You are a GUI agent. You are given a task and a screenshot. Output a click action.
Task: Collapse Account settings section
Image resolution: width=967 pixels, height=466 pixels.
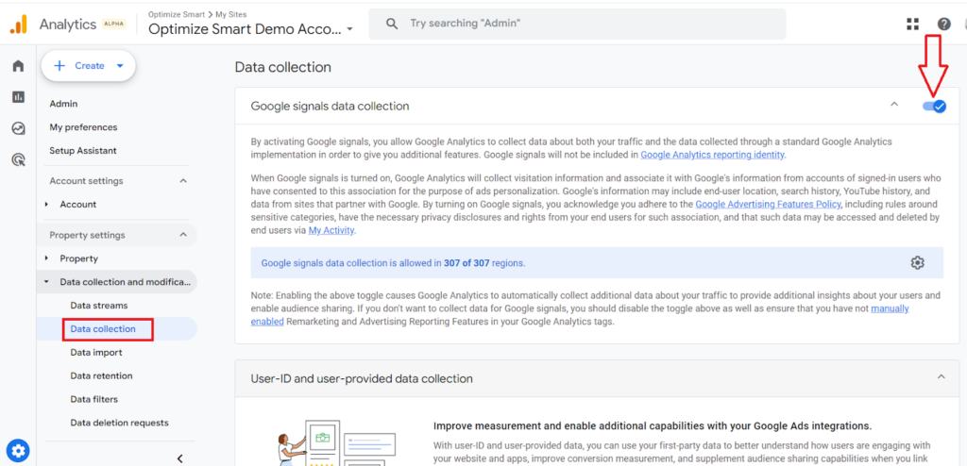[182, 180]
